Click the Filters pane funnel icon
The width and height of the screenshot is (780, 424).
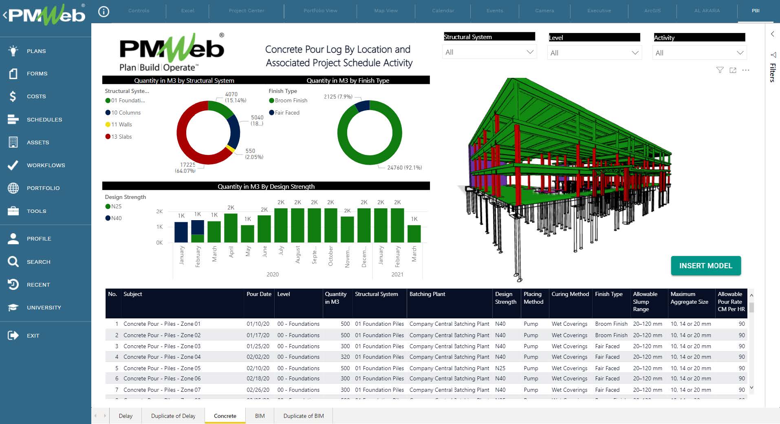[x=773, y=55]
